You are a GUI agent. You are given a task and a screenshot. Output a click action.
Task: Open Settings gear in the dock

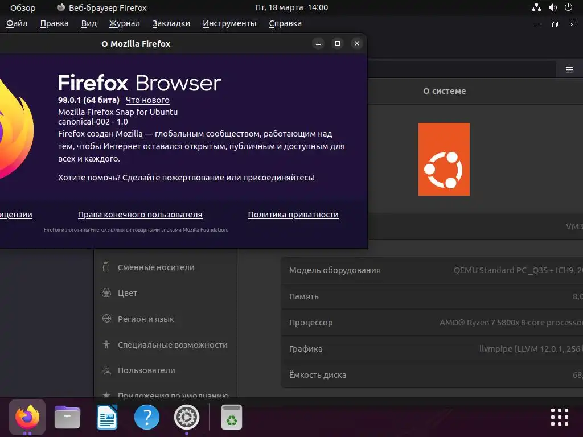[187, 417]
